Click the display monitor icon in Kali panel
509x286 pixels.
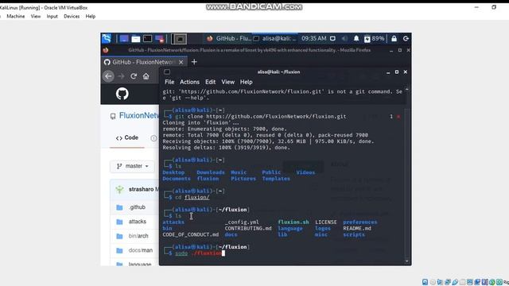point(332,39)
